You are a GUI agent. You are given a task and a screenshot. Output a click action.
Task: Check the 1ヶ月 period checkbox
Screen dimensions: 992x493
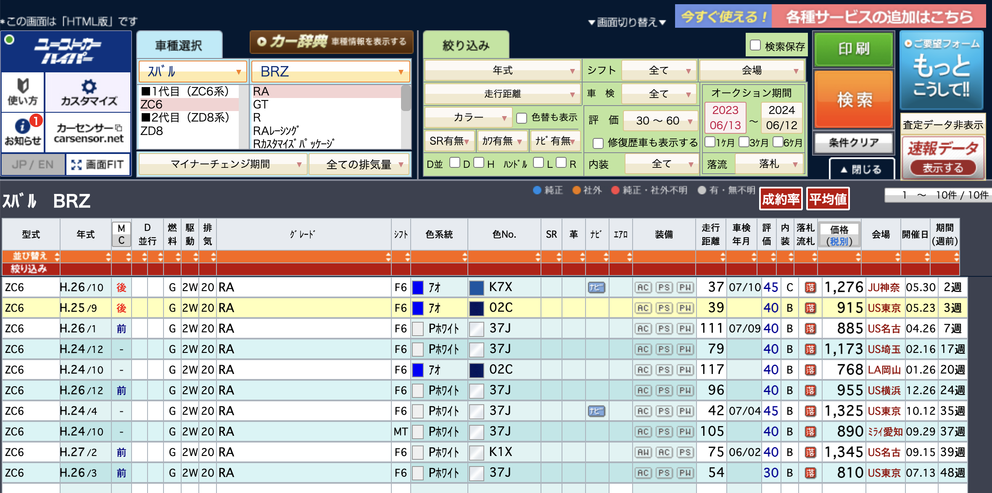710,142
